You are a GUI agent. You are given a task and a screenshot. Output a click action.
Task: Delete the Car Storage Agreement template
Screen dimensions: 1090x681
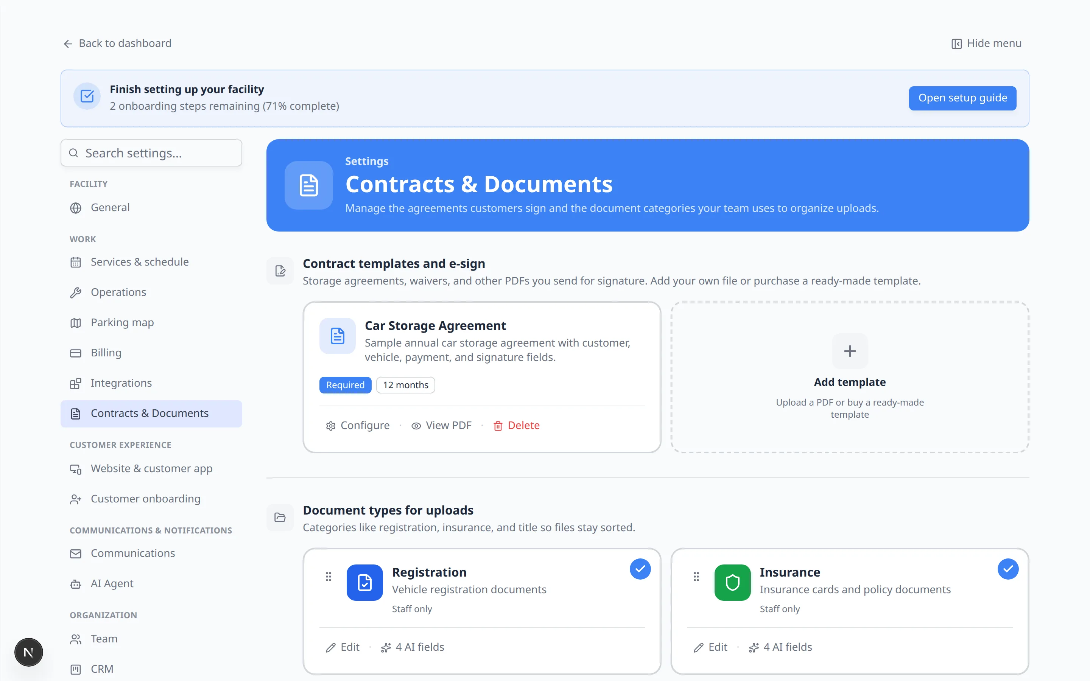(516, 426)
